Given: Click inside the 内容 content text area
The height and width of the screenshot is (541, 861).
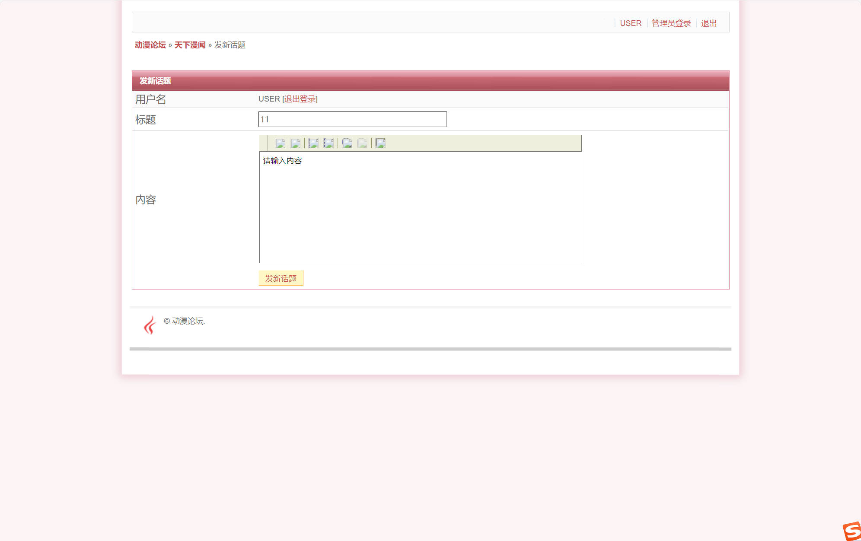Looking at the screenshot, I should point(420,207).
